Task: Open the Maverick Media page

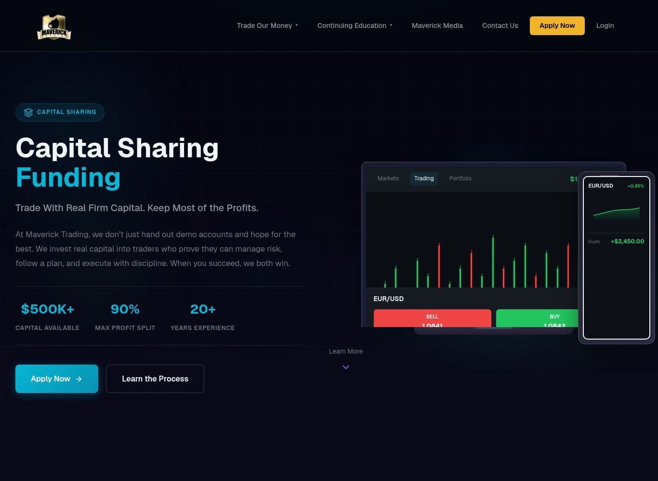Action: point(437,25)
